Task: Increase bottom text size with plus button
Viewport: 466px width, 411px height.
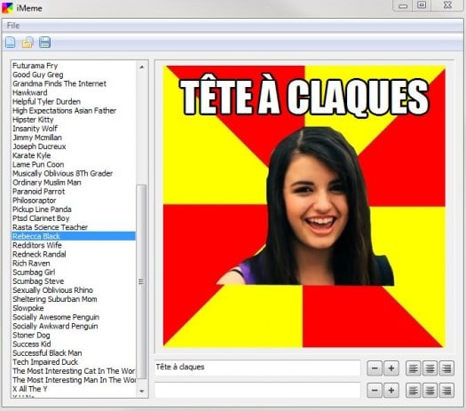Action: click(391, 391)
